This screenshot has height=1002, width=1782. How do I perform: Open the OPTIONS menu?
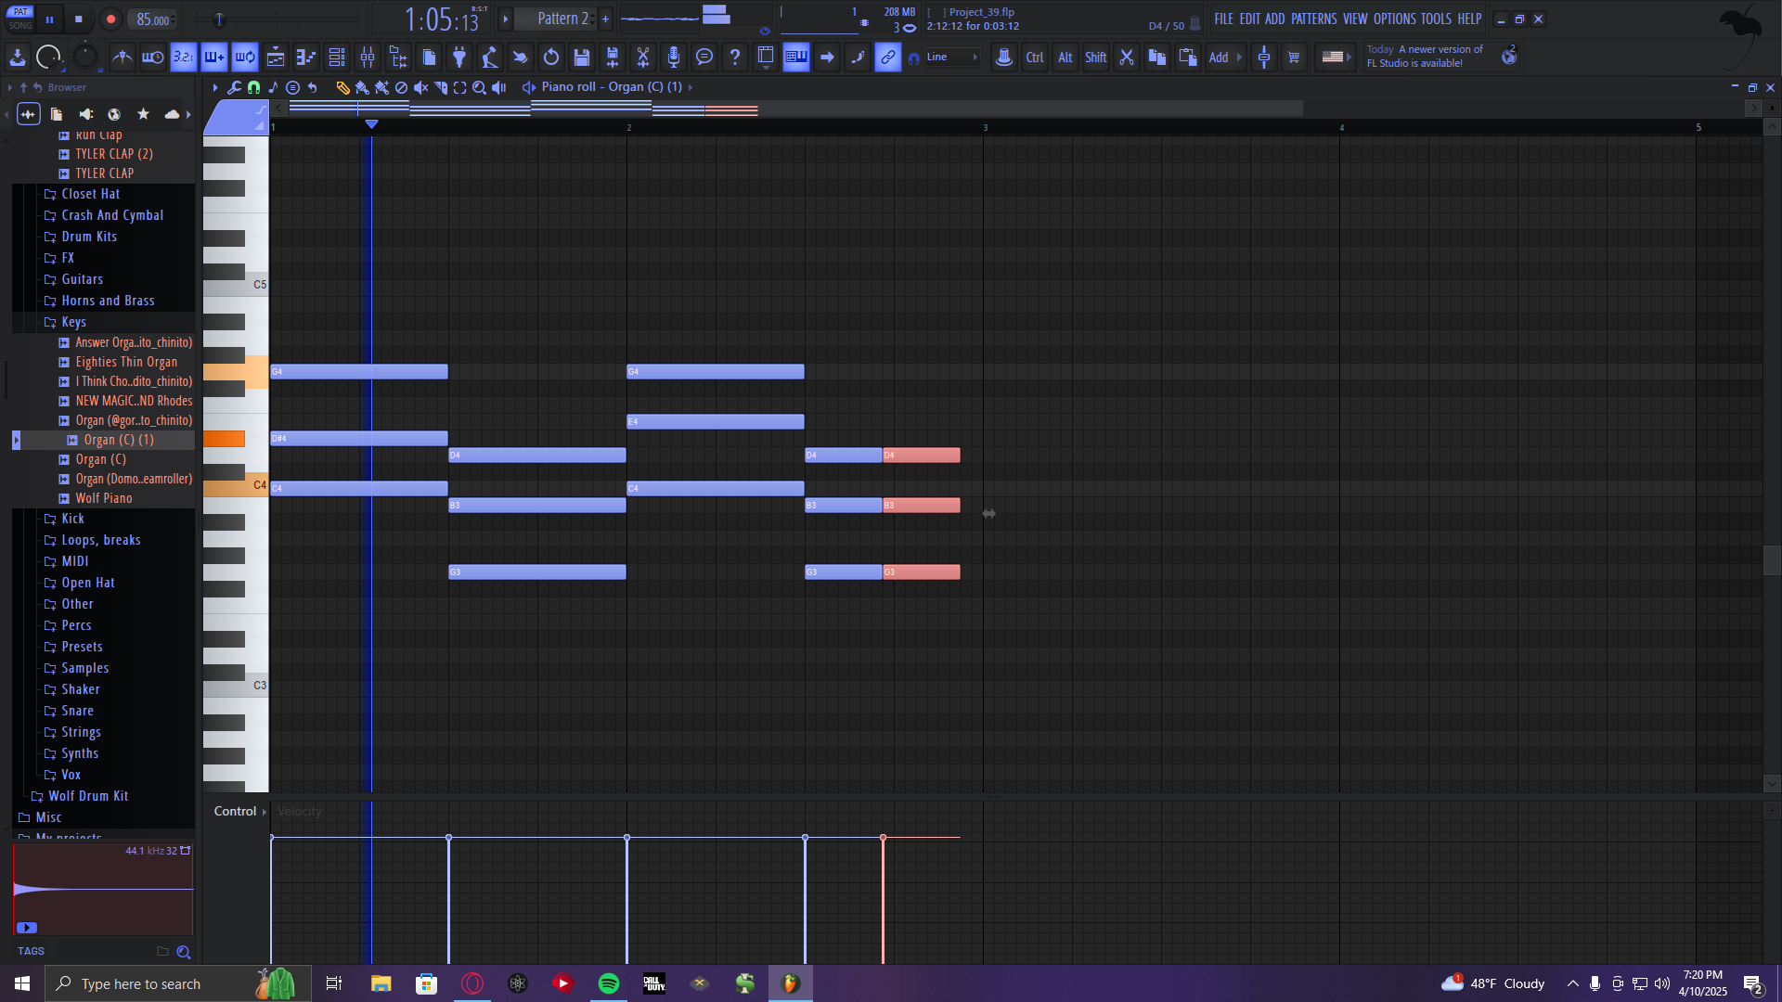pos(1394,19)
